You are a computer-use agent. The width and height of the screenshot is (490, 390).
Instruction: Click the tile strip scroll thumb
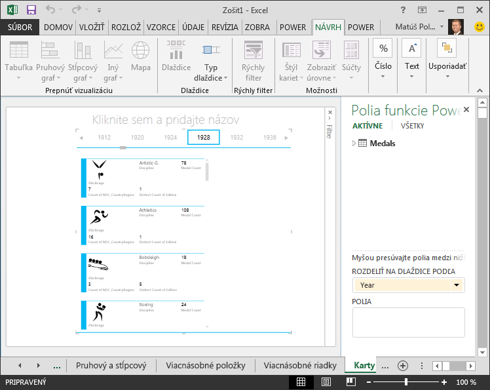(123, 147)
